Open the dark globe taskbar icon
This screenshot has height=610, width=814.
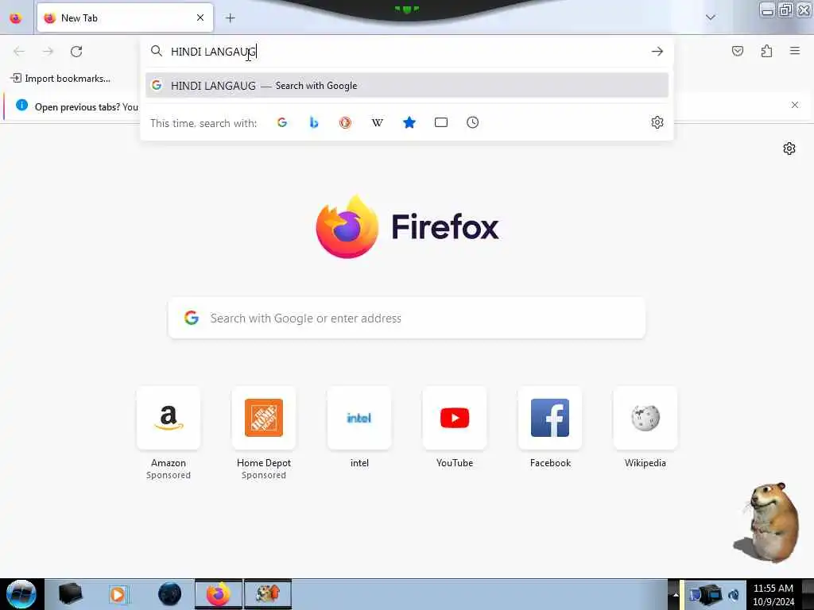[169, 594]
